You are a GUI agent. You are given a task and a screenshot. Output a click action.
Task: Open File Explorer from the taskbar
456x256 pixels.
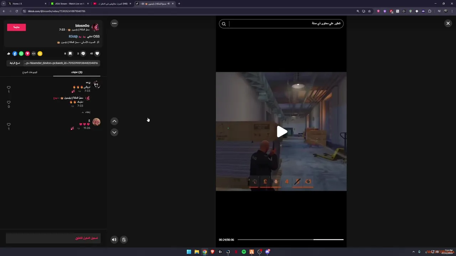[197, 252]
